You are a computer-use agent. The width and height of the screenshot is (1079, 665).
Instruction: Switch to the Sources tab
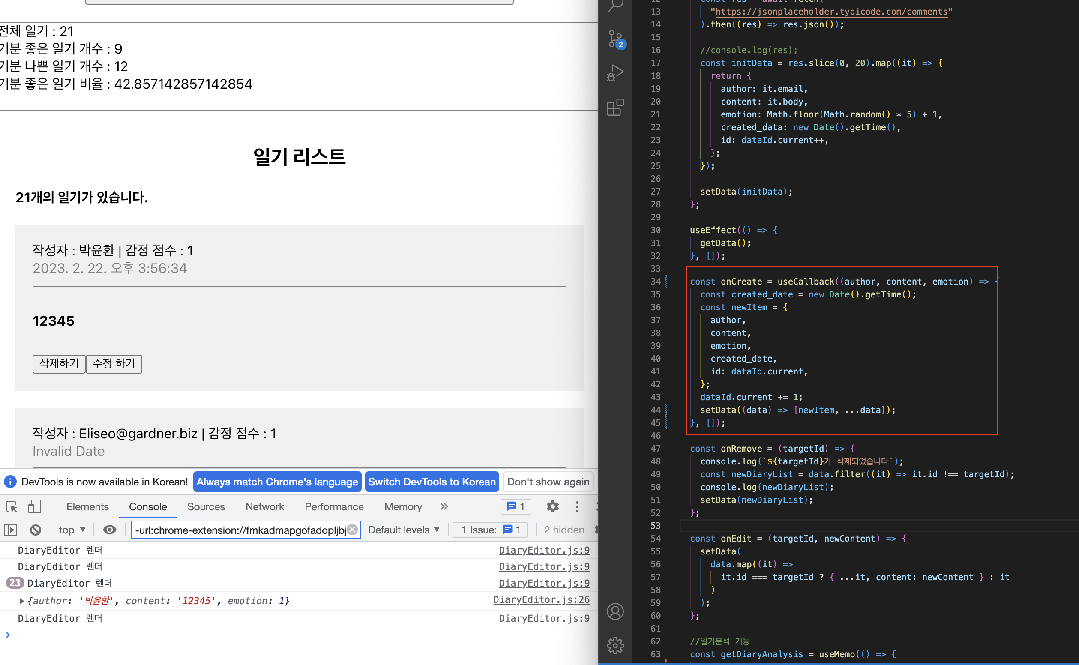tap(206, 506)
